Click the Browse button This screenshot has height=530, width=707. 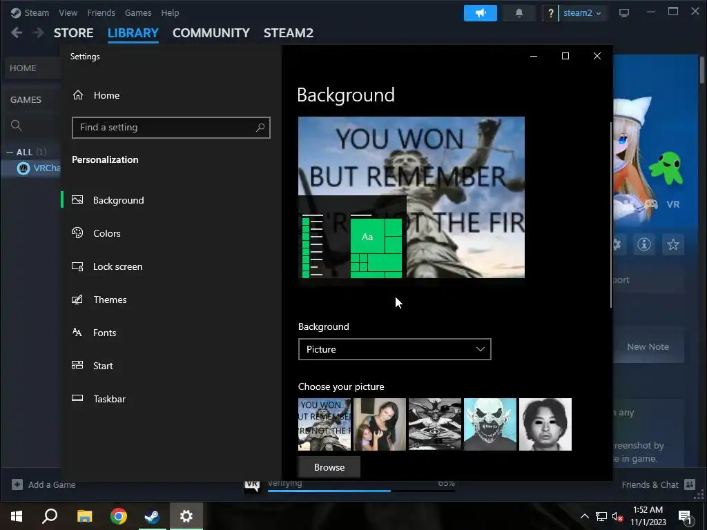click(x=329, y=467)
